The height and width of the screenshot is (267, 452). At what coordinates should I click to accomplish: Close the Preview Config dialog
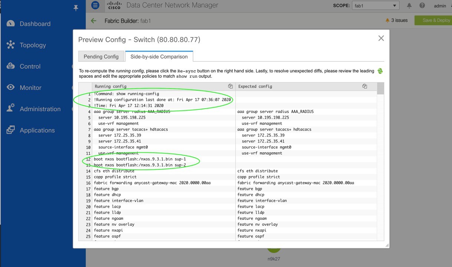point(381,38)
